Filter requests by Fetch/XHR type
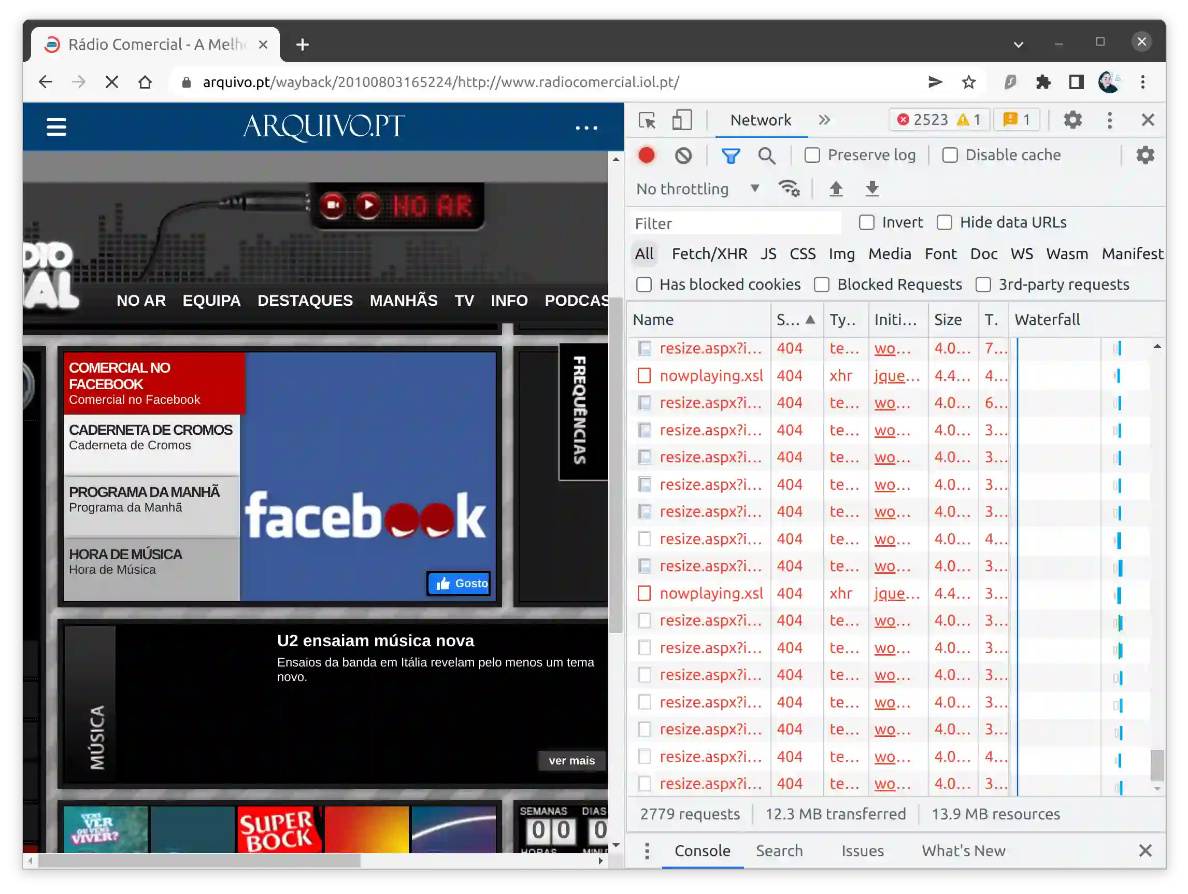Image resolution: width=1188 pixels, height=894 pixels. tap(709, 253)
